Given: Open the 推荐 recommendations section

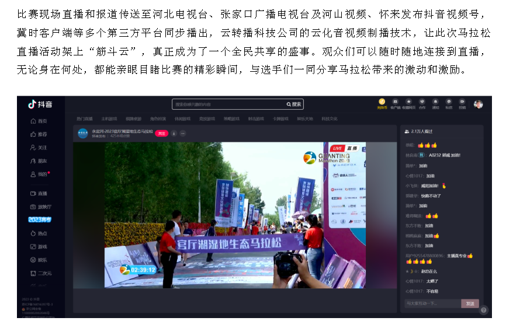Looking at the screenshot, I should tap(39, 134).
